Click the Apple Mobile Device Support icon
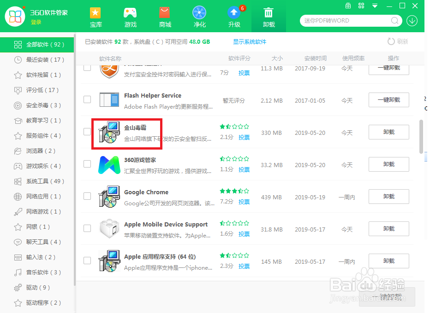Viewport: 430px width, 313px height. tap(109, 228)
